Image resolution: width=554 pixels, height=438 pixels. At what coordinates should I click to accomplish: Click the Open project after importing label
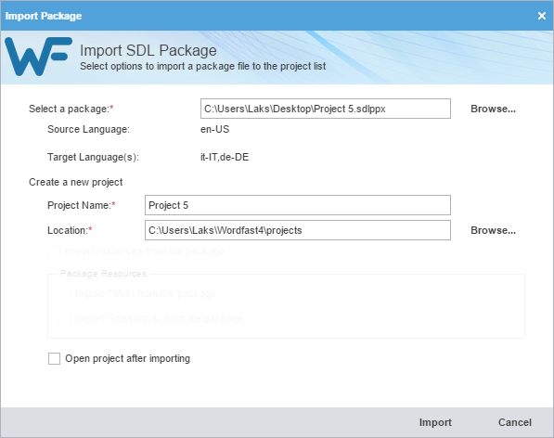click(x=127, y=358)
